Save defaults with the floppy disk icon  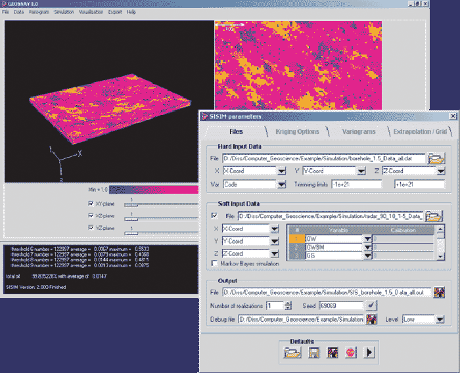click(314, 353)
